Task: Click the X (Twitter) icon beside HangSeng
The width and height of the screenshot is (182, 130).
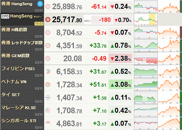Action: (x=40, y=4)
